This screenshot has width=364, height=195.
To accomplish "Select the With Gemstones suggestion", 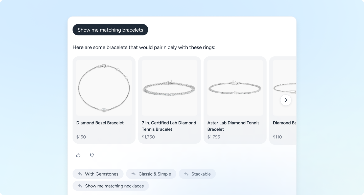I will click(98, 174).
